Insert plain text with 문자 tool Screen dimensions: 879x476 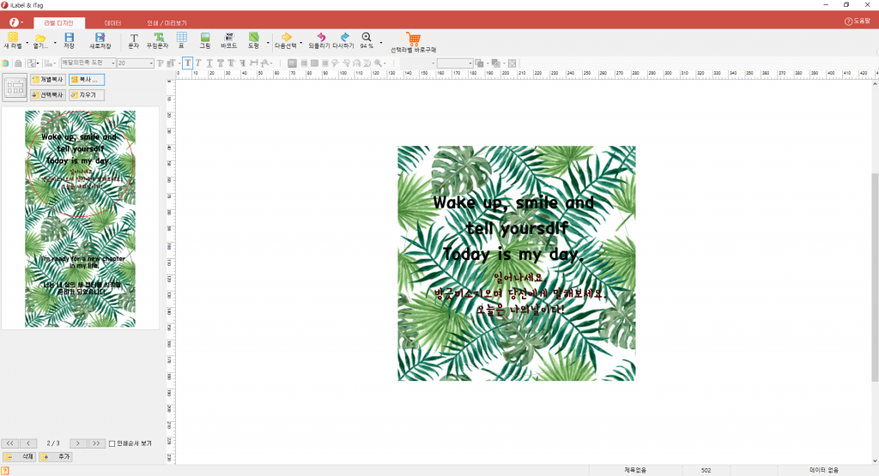133,40
